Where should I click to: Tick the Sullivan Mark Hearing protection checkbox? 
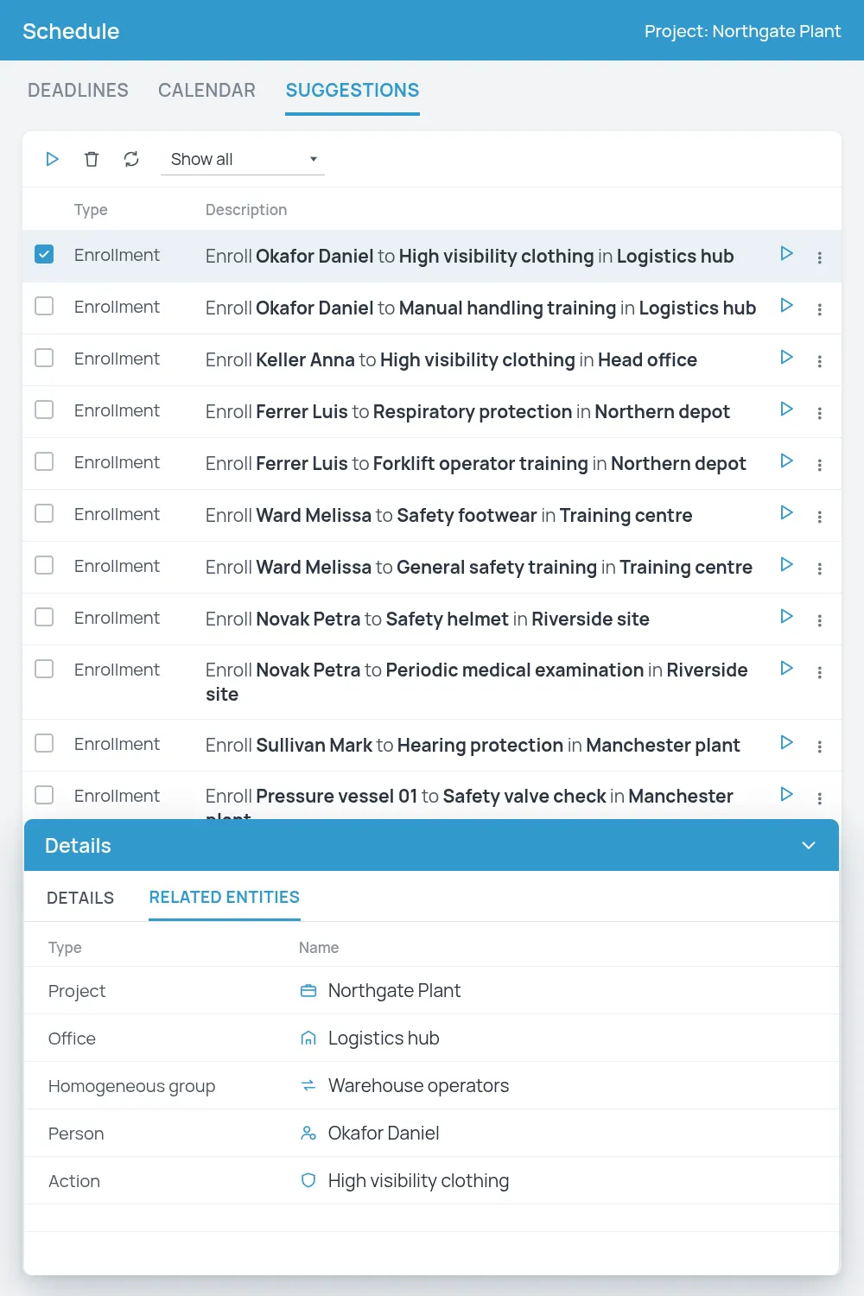(x=44, y=743)
